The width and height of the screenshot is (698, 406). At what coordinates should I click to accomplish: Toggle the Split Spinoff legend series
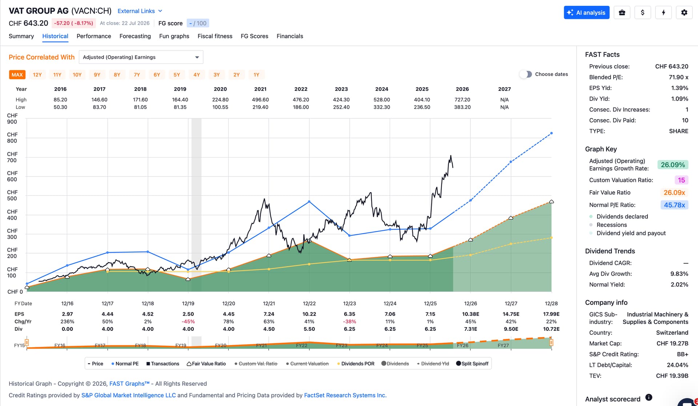472,364
